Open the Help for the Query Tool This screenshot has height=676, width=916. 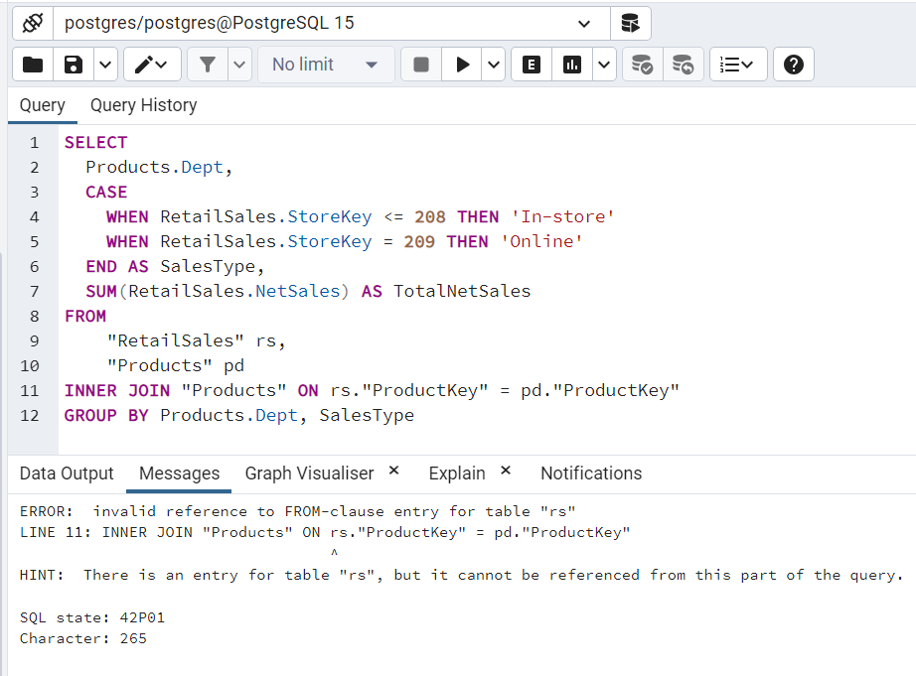792,63
